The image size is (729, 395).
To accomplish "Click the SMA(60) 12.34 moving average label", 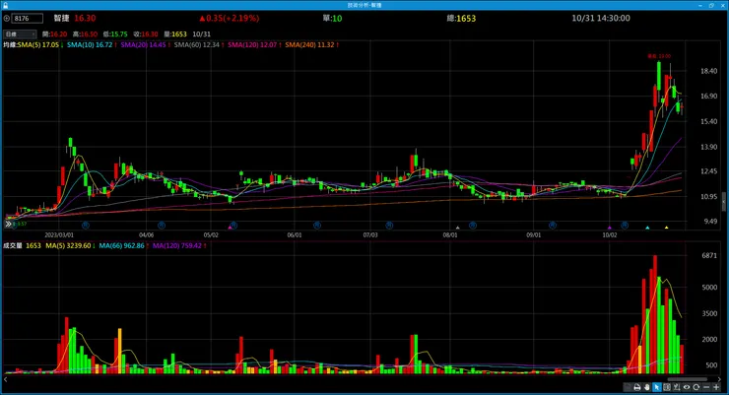I will click(x=197, y=45).
